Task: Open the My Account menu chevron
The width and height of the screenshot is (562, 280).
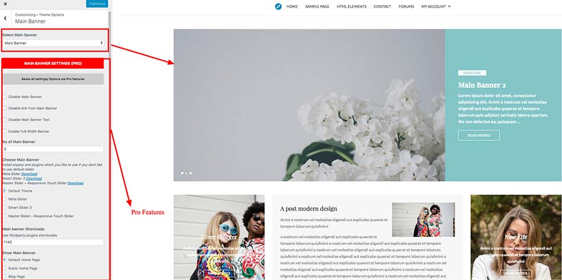Action: tap(450, 6)
